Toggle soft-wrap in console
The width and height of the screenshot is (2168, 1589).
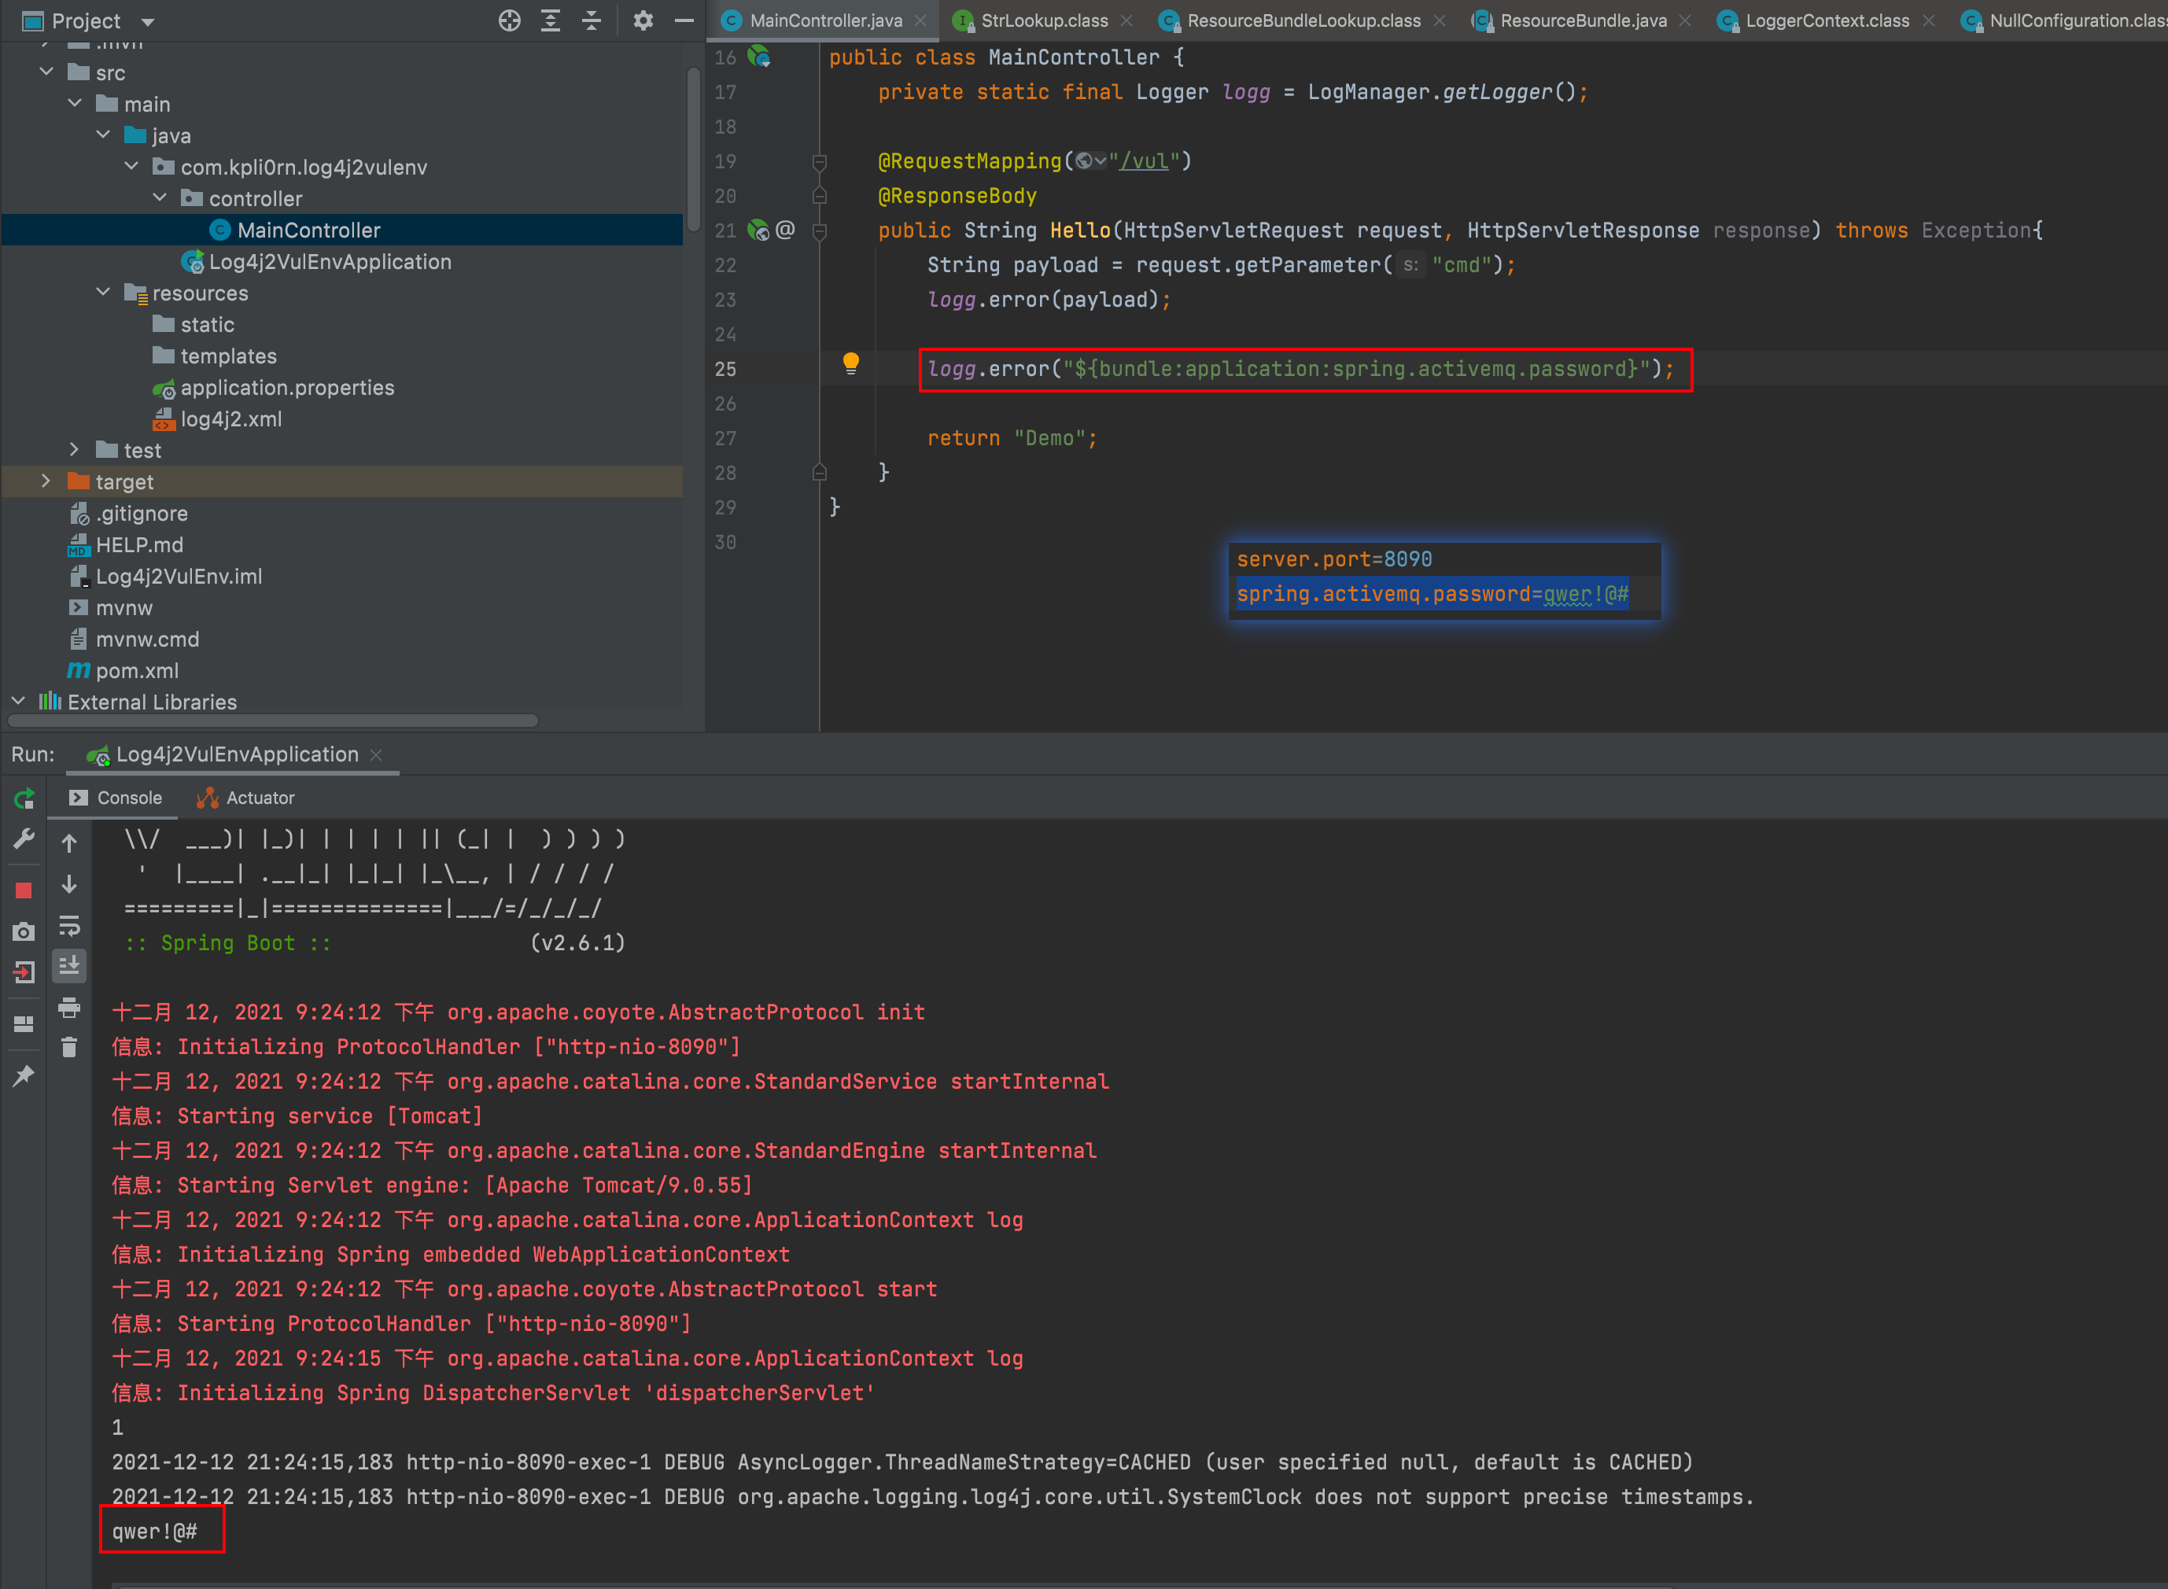coord(69,925)
